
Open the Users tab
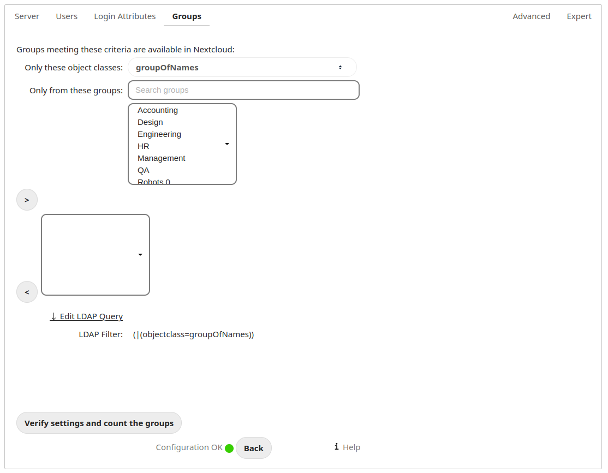click(67, 16)
